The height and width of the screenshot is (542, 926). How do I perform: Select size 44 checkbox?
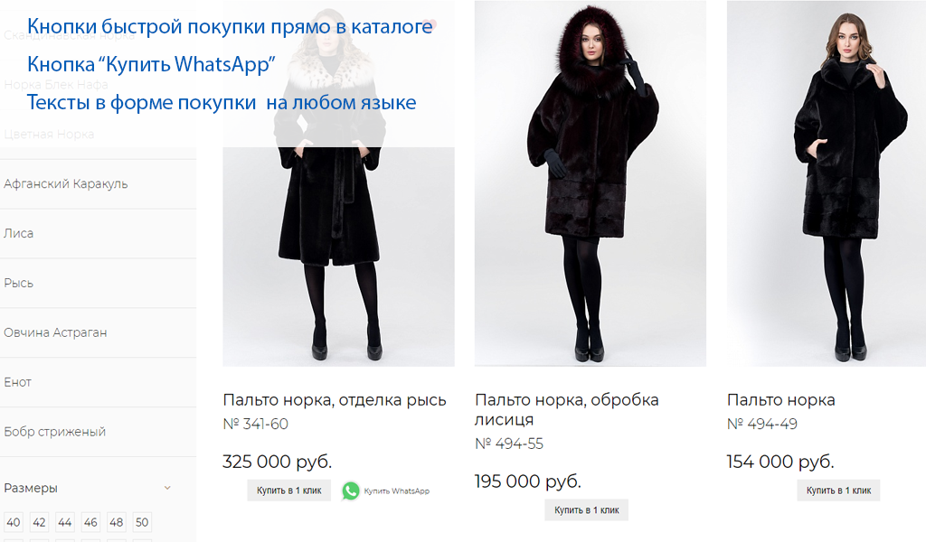click(64, 522)
